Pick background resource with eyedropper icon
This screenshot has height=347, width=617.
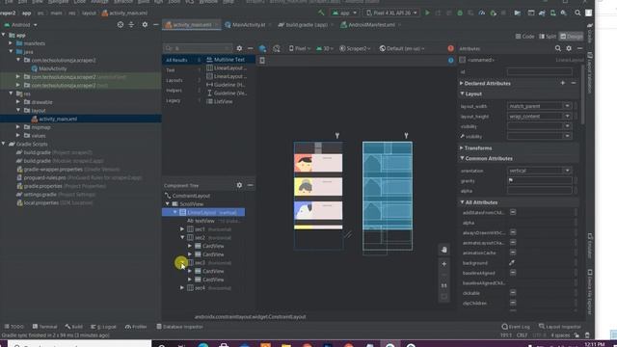click(x=512, y=263)
